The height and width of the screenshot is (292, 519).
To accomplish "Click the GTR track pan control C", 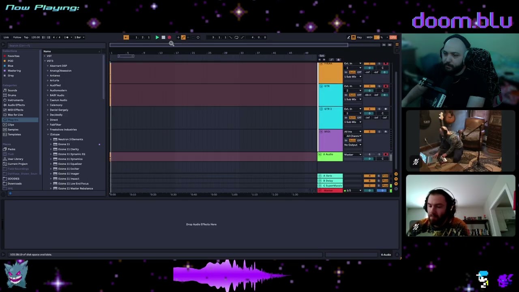I will [382, 90].
